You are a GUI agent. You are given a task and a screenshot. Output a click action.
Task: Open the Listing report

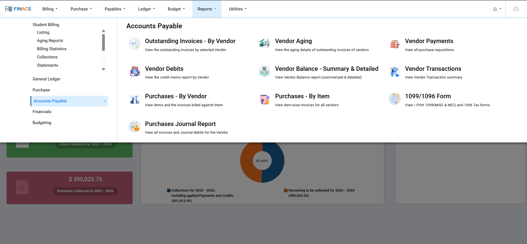43,32
